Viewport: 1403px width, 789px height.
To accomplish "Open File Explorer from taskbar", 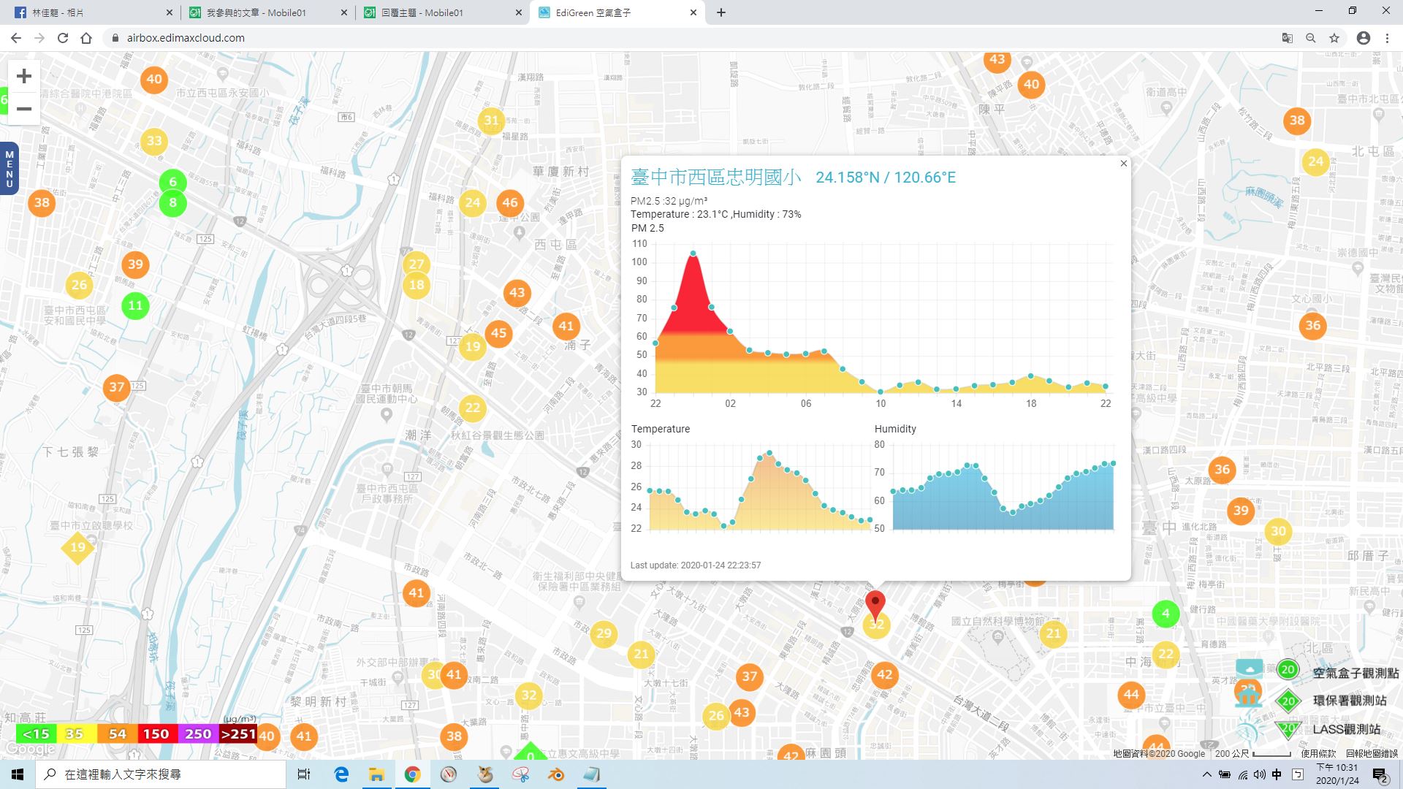I will tap(376, 774).
